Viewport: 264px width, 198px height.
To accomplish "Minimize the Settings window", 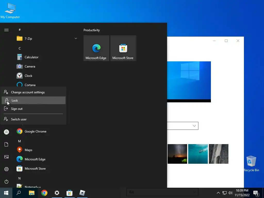I will tap(214, 41).
